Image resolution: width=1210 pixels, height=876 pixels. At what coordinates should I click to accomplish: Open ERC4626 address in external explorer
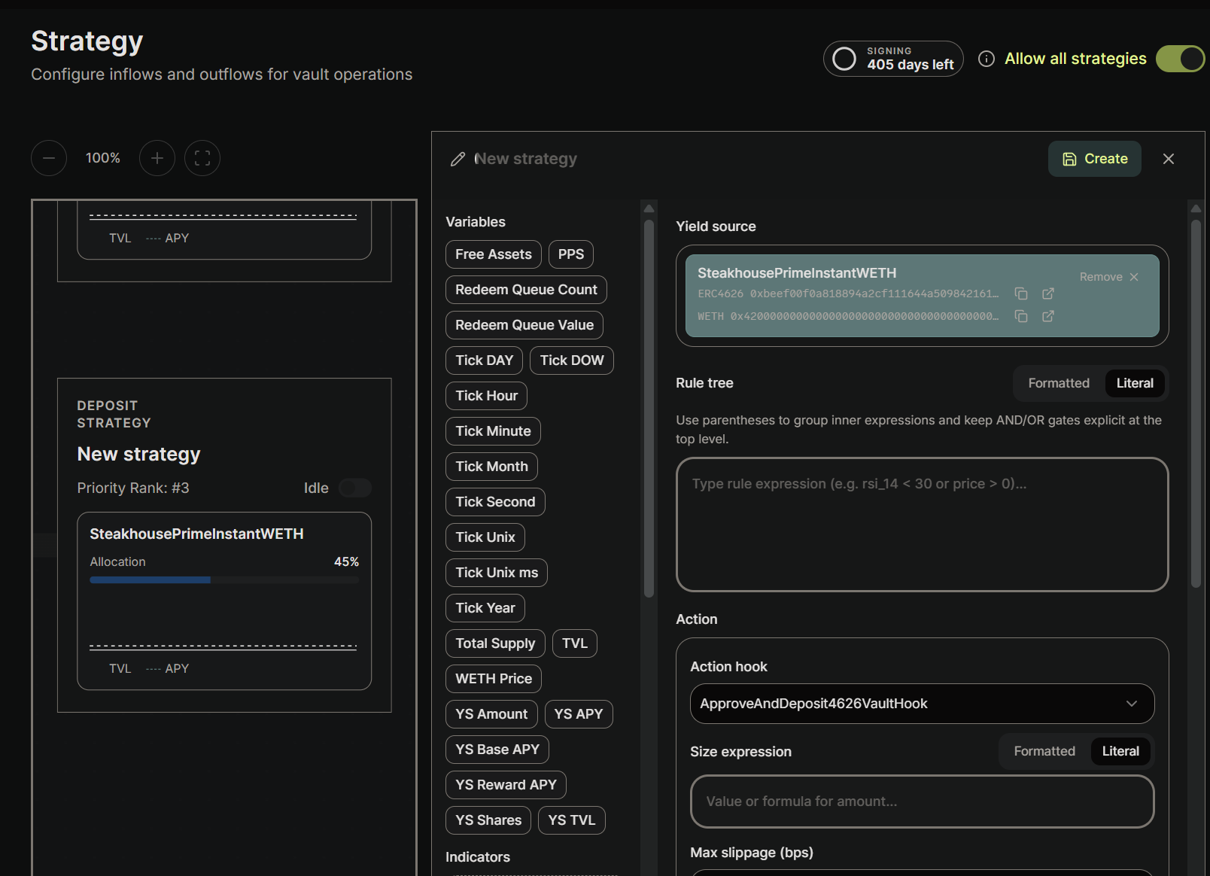pyautogui.click(x=1048, y=294)
